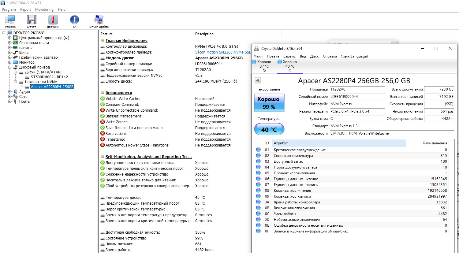The width and height of the screenshot is (459, 271).
Task: Click the Прошивка field showing T1202A0
Action: point(357,89)
